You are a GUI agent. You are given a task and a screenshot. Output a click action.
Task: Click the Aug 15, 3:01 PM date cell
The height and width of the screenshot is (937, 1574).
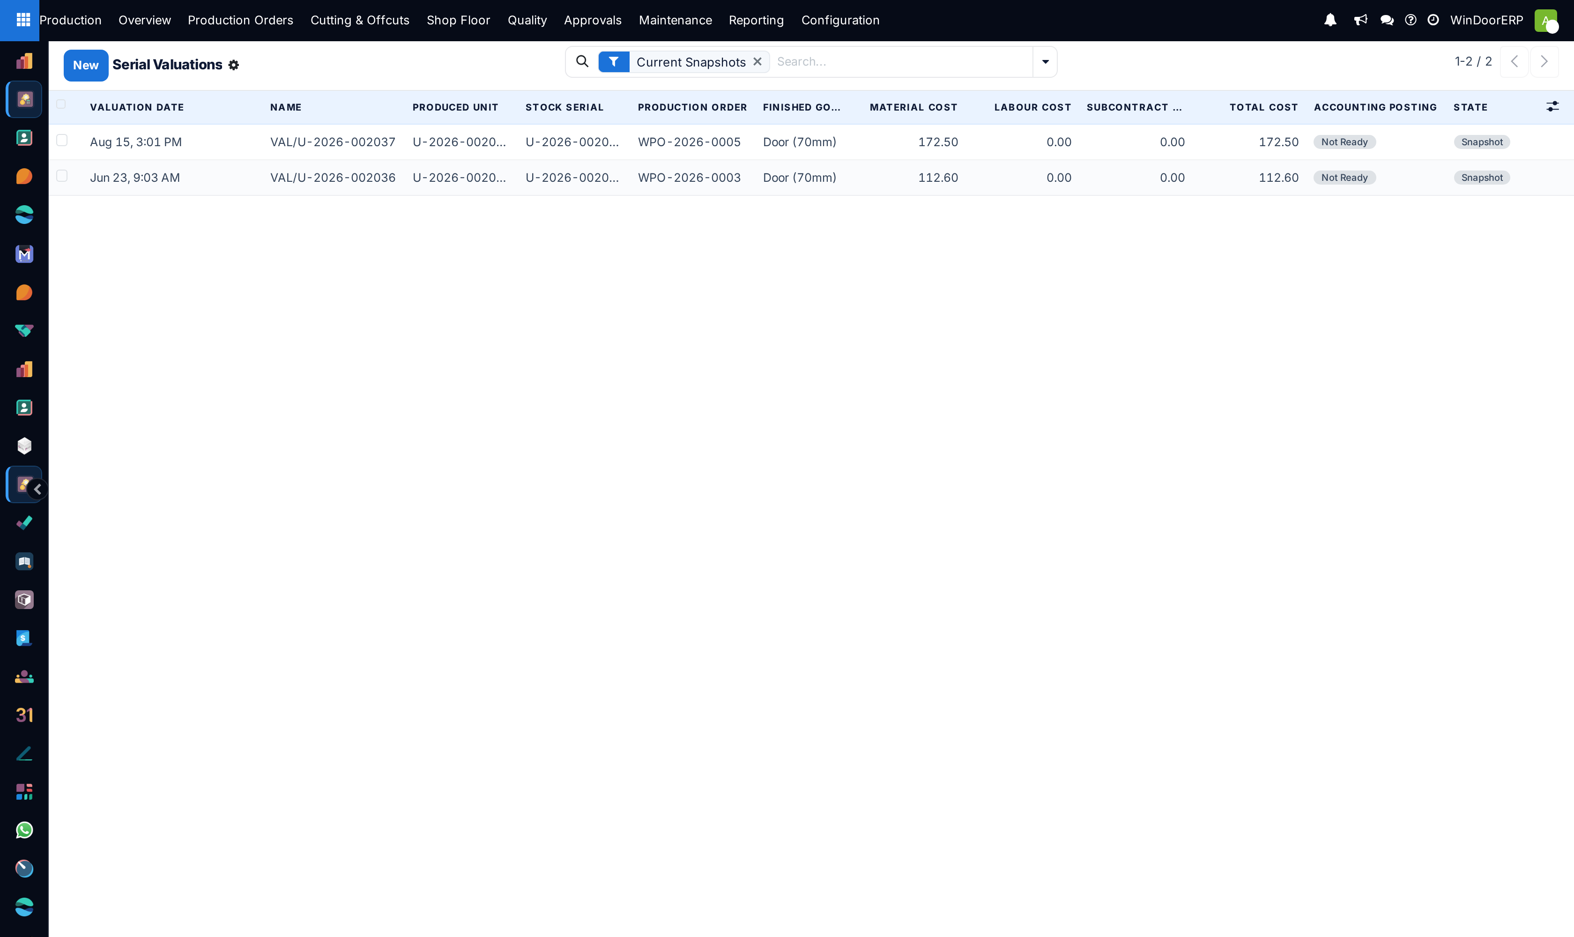tap(136, 142)
